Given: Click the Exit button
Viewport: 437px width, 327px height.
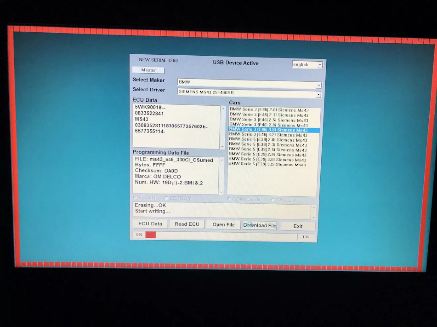Looking at the screenshot, I should (x=298, y=226).
